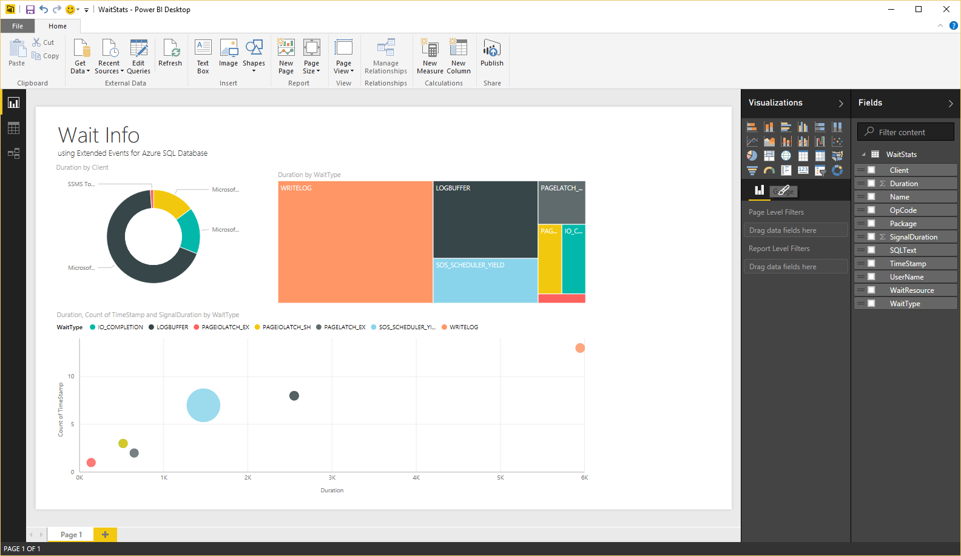Select the Gauge visualization icon
Viewport: 961px width, 556px height.
pos(769,170)
